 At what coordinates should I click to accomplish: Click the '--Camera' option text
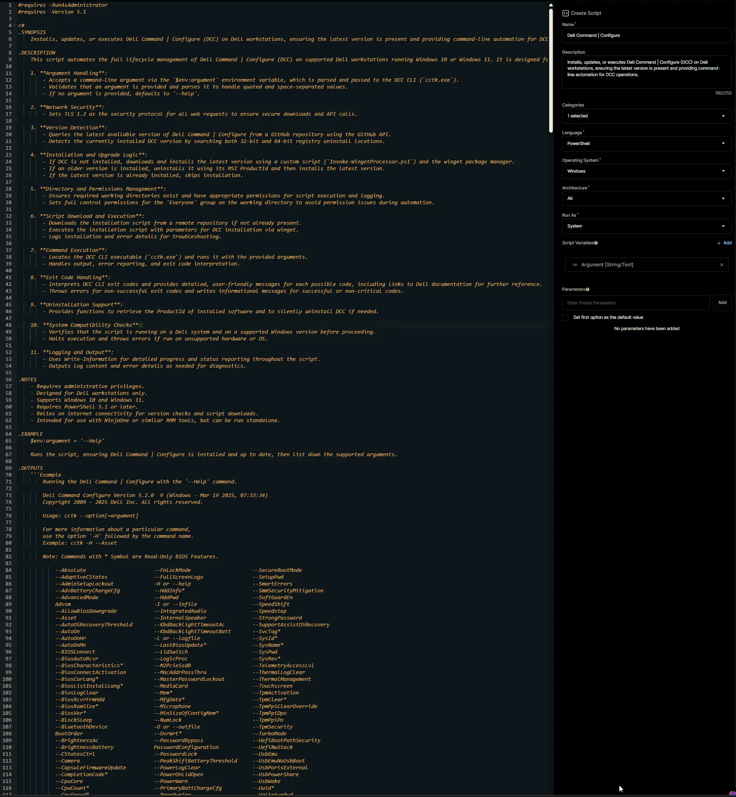[67, 761]
